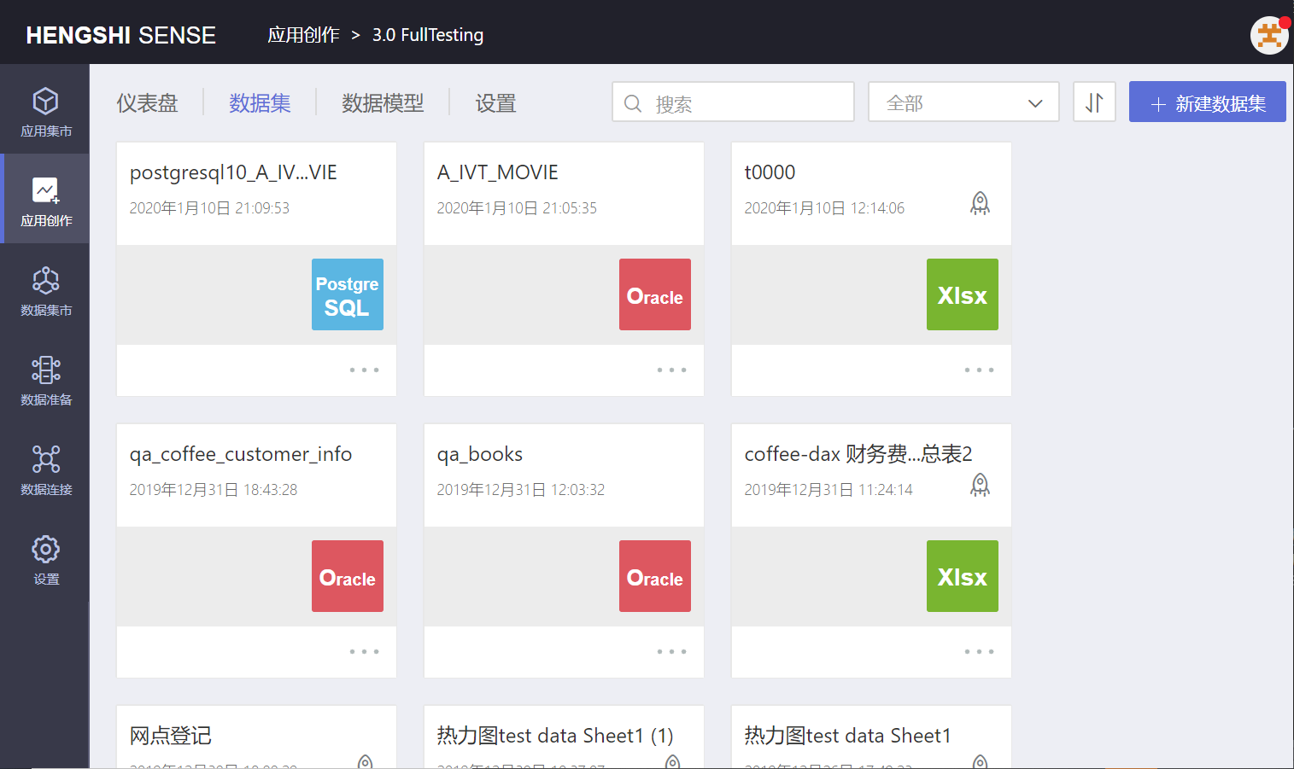Open 设置 gear in the sidebar
The height and width of the screenshot is (769, 1294).
tap(45, 560)
